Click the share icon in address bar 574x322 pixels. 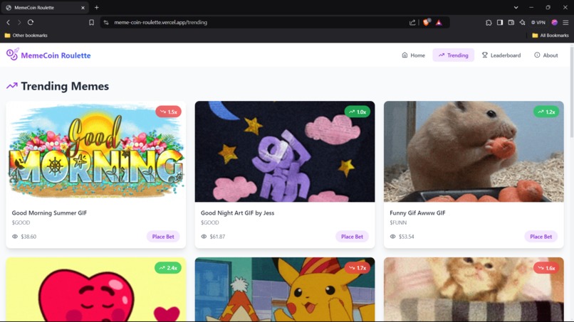point(412,22)
